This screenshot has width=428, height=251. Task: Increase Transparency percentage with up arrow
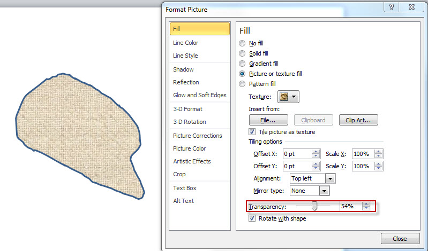tap(366, 204)
